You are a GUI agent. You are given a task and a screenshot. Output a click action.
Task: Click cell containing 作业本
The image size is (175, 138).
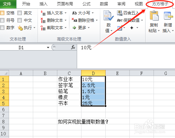pos(69,79)
